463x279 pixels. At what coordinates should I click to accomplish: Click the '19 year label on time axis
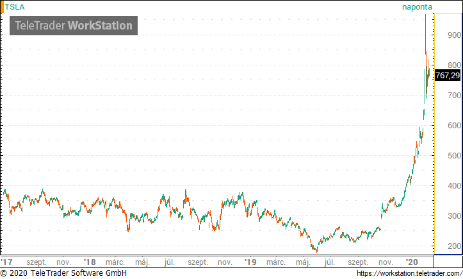250,262
